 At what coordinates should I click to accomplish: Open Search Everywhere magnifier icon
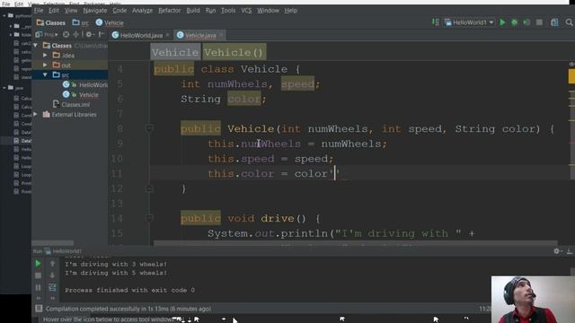point(569,22)
